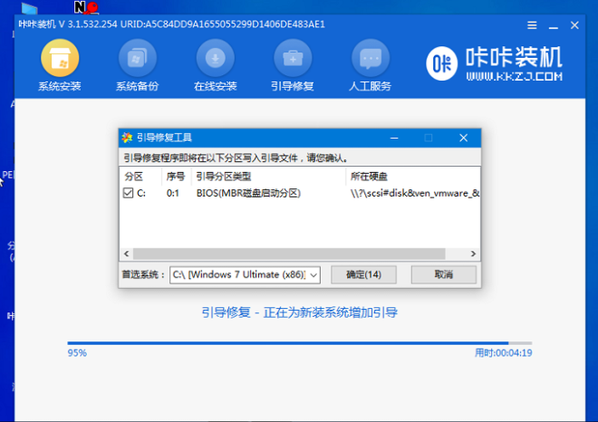Viewport: 598px width, 422px height.
Task: Click the 系统安装 (System Install) icon
Action: 60,60
